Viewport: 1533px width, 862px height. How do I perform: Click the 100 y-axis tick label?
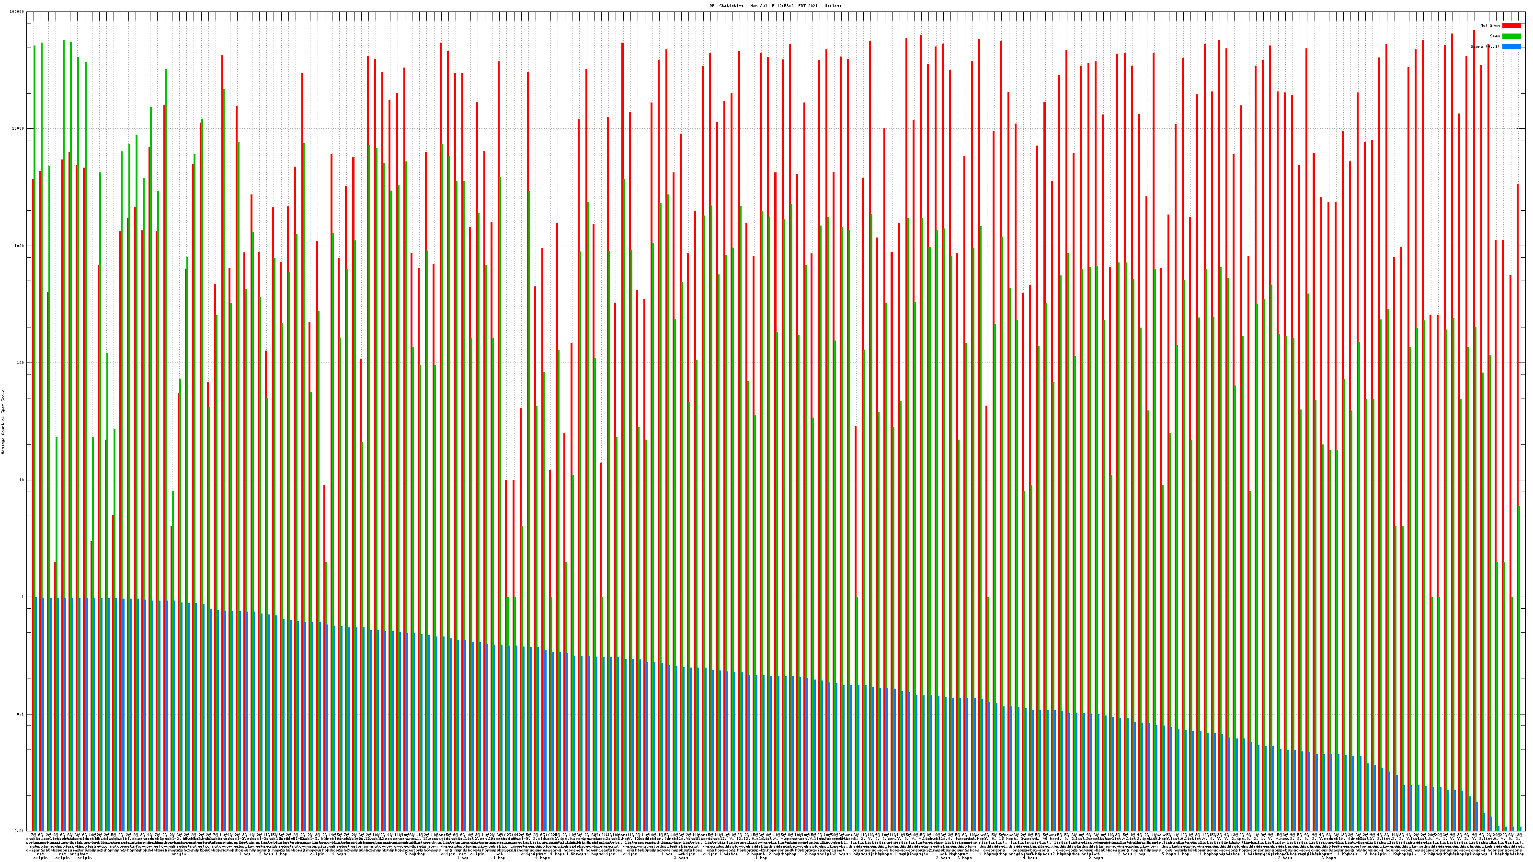pos(21,363)
